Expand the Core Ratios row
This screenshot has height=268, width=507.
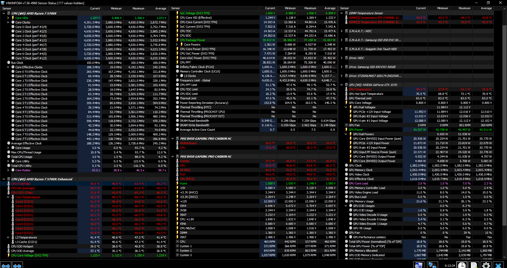tap(8, 170)
